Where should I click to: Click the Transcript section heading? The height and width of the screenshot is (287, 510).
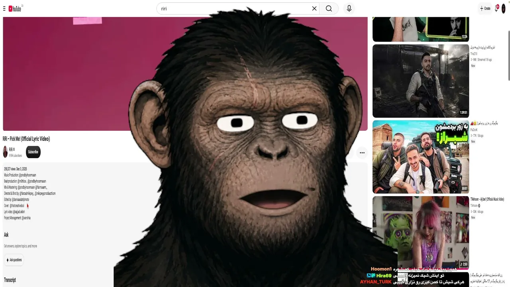[10, 280]
